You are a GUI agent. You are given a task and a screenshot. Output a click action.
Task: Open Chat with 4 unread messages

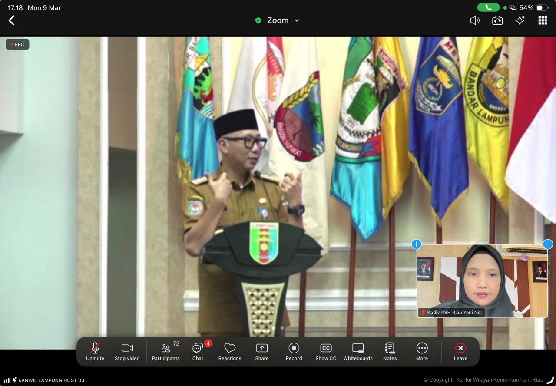tap(198, 351)
